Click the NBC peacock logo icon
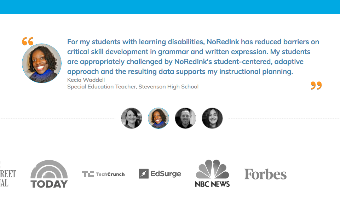This screenshot has height=206, width=340. 212,169
